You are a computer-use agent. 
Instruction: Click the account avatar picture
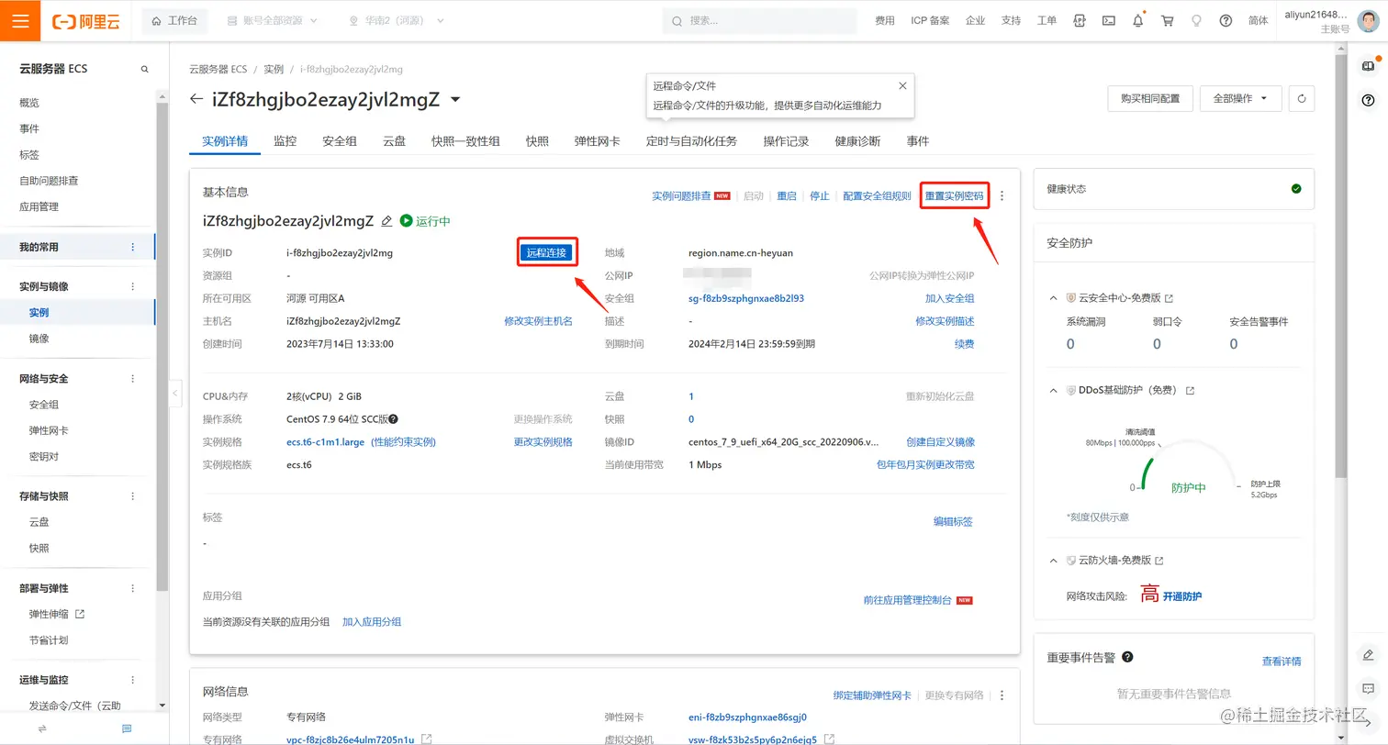coord(1370,20)
